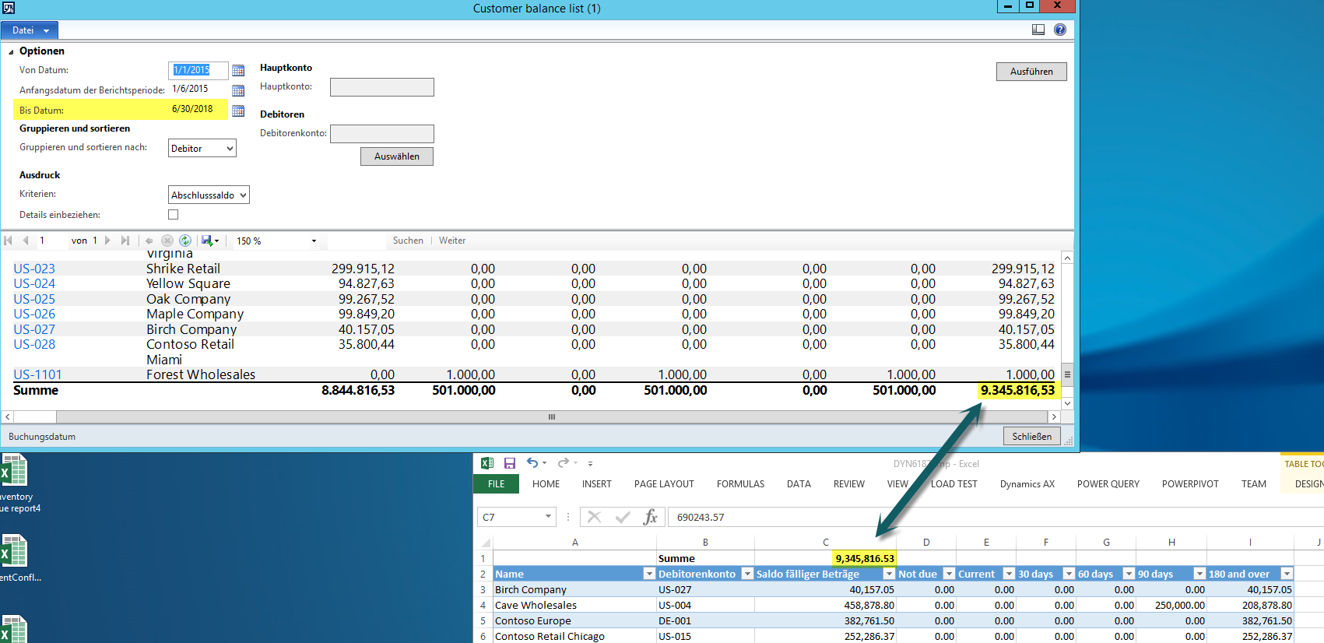Image resolution: width=1324 pixels, height=643 pixels.
Task: Open Gruppieren und sortieren nach dropdown
Action: (x=202, y=149)
